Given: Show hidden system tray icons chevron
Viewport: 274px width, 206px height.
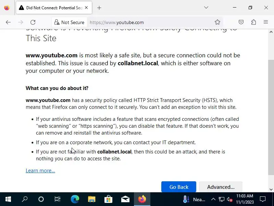Looking at the screenshot, I should (x=213, y=199).
